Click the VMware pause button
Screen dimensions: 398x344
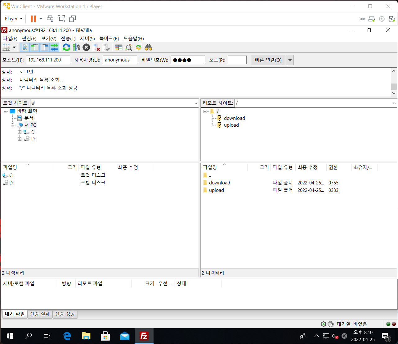(x=33, y=19)
